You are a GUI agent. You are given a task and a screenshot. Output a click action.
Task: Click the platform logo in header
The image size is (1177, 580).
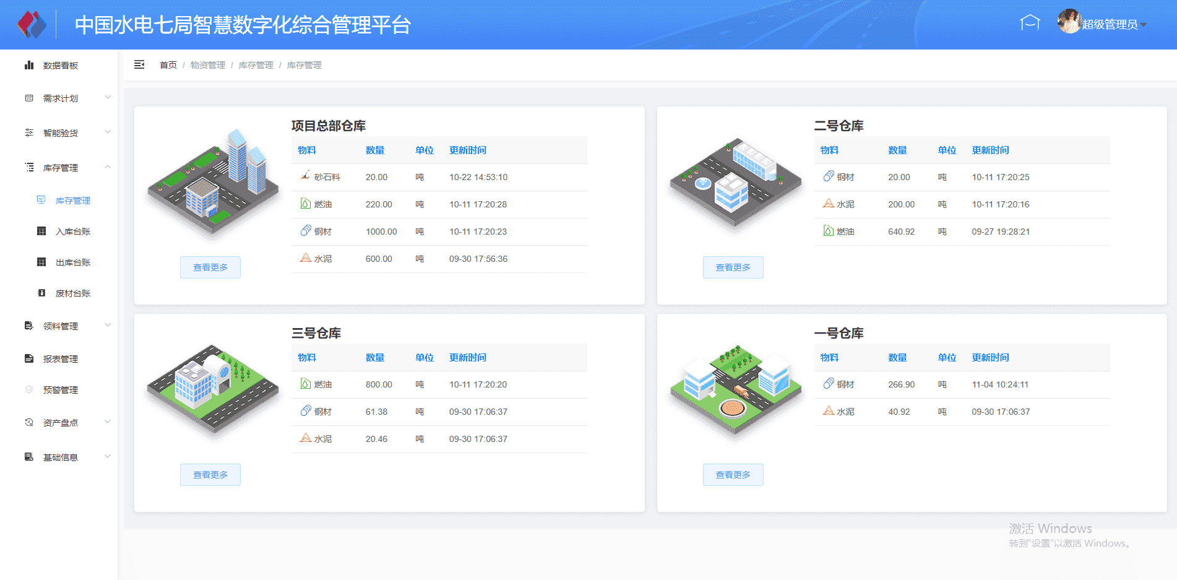coord(32,25)
